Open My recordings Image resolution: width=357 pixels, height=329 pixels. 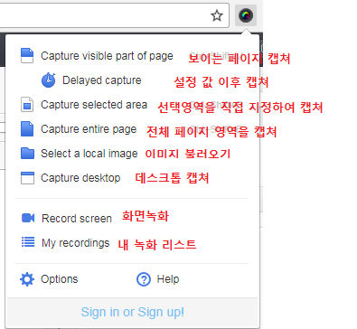pyautogui.click(x=76, y=243)
